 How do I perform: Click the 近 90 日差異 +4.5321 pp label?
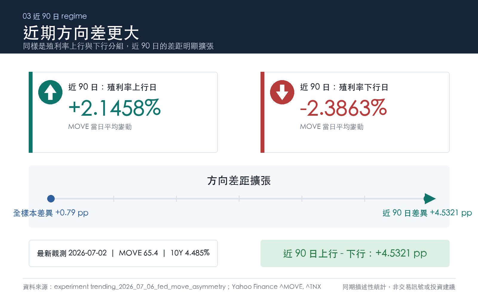pyautogui.click(x=427, y=213)
